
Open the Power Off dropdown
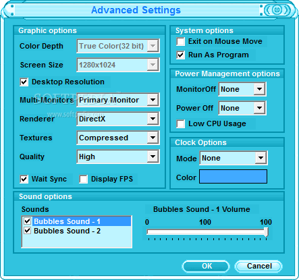pyautogui.click(x=242, y=108)
